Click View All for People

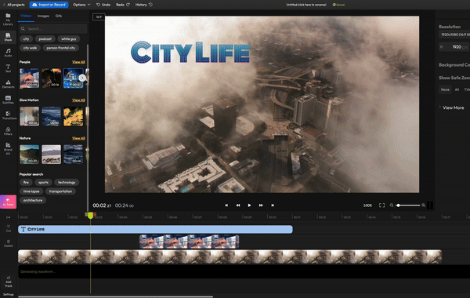click(78, 62)
